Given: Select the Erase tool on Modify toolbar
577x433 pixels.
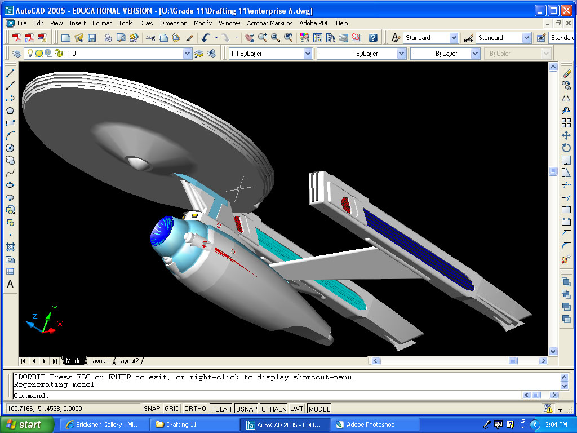Looking at the screenshot, I should tap(566, 74).
